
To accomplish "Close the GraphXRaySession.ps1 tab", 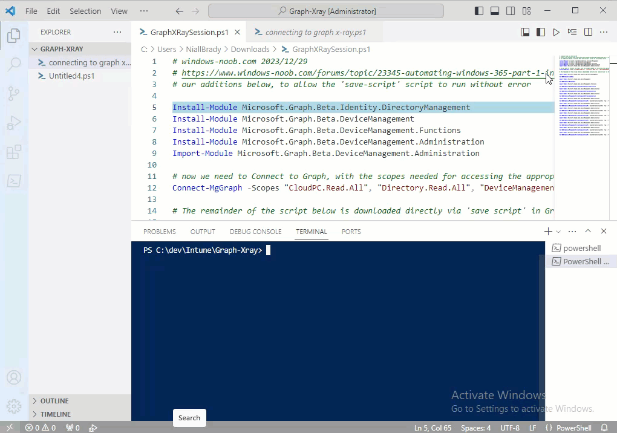I will point(237,32).
